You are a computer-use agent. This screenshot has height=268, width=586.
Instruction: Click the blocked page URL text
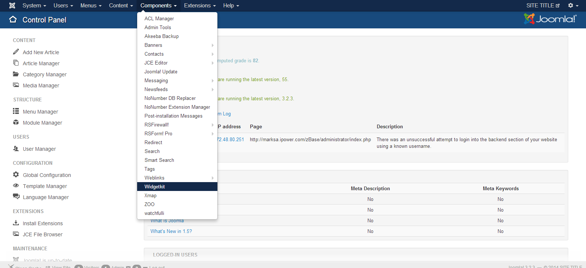point(311,139)
